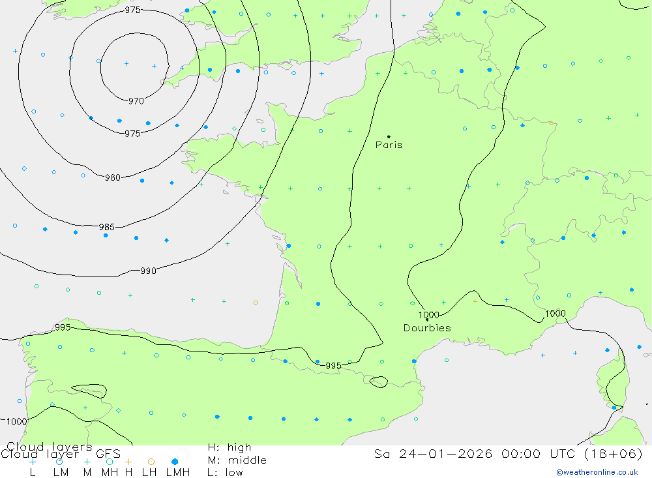The height and width of the screenshot is (478, 652).
Task: Click the black dot marking Dourbies
Action: pyautogui.click(x=427, y=320)
